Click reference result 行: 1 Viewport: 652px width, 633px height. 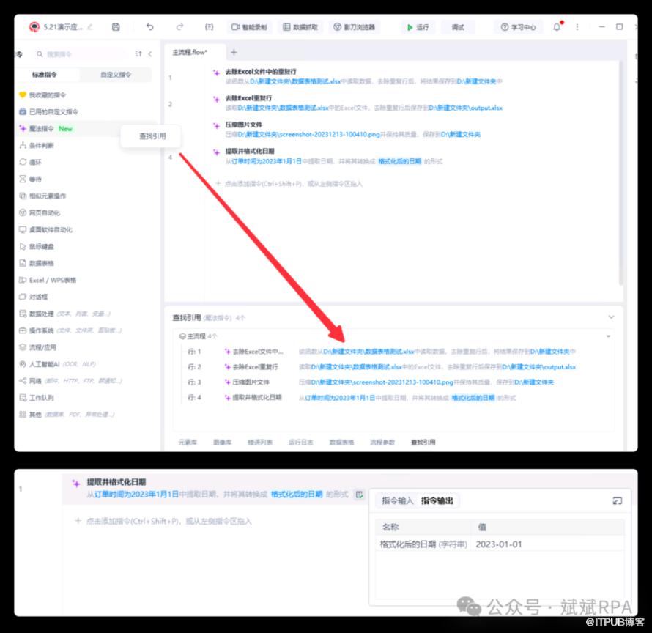(x=380, y=352)
